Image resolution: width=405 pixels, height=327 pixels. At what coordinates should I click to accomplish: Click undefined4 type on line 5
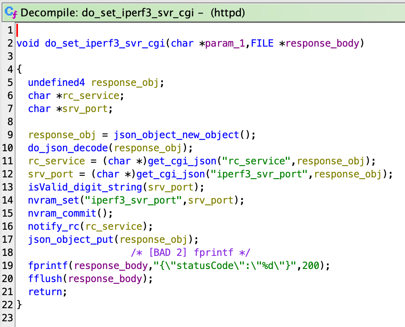click(x=56, y=83)
